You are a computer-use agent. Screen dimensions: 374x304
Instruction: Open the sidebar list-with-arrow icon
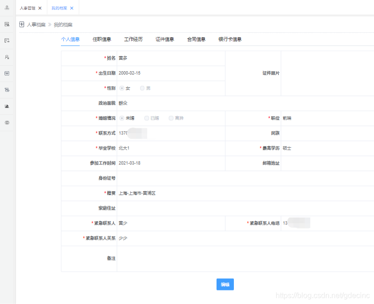tap(7, 41)
